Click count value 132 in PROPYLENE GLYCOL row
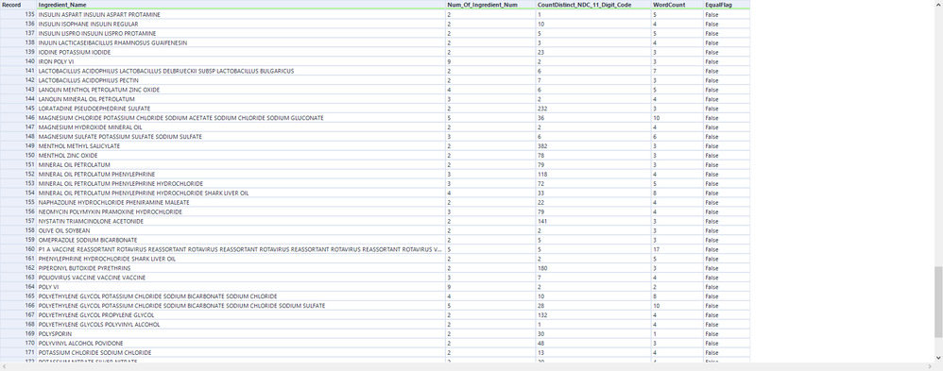943x371 pixels. (593, 315)
